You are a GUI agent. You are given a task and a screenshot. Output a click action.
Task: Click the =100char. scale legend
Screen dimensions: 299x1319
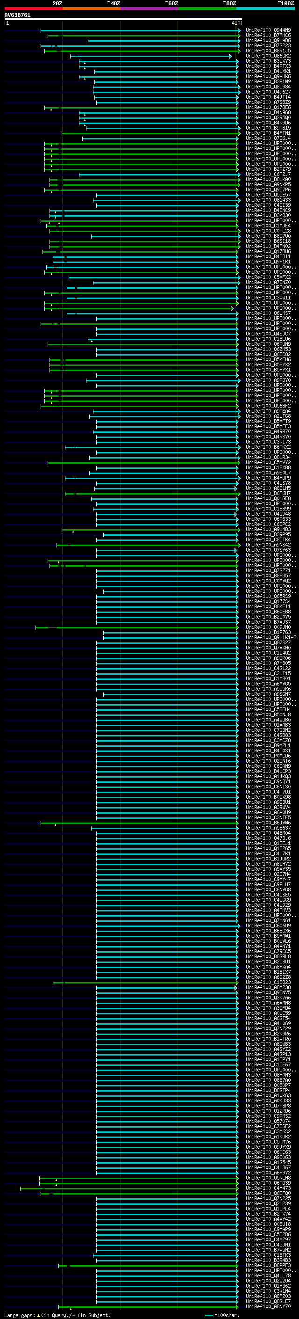point(222,1315)
